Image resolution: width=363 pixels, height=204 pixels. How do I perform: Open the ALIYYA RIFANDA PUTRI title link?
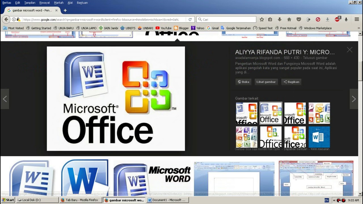coord(285,52)
